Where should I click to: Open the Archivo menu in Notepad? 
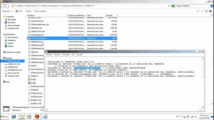point(49,55)
